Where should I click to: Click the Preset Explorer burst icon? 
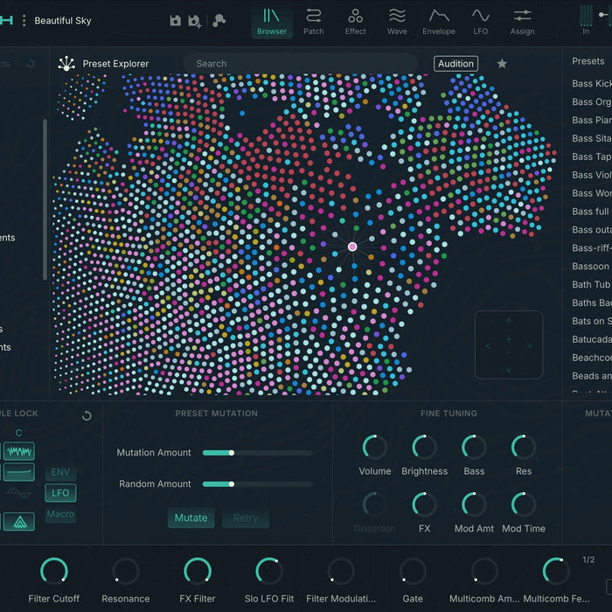pyautogui.click(x=66, y=64)
